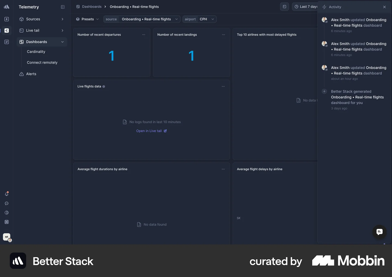Click info icon beside Live flights data
392x277 pixels.
(x=104, y=87)
